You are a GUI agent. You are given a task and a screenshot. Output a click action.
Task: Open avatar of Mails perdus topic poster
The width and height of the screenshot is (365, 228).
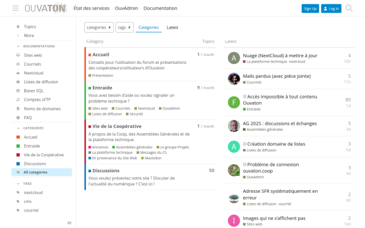pos(234,78)
